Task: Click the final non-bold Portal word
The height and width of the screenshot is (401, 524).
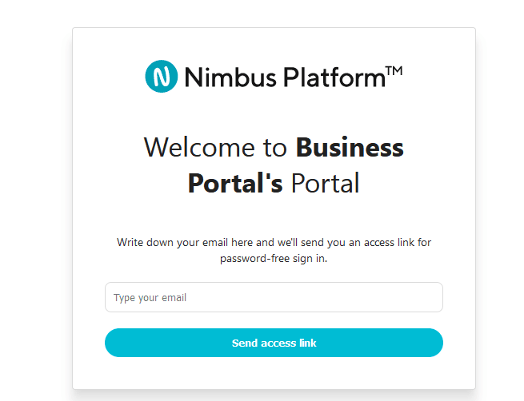Action: click(326, 183)
